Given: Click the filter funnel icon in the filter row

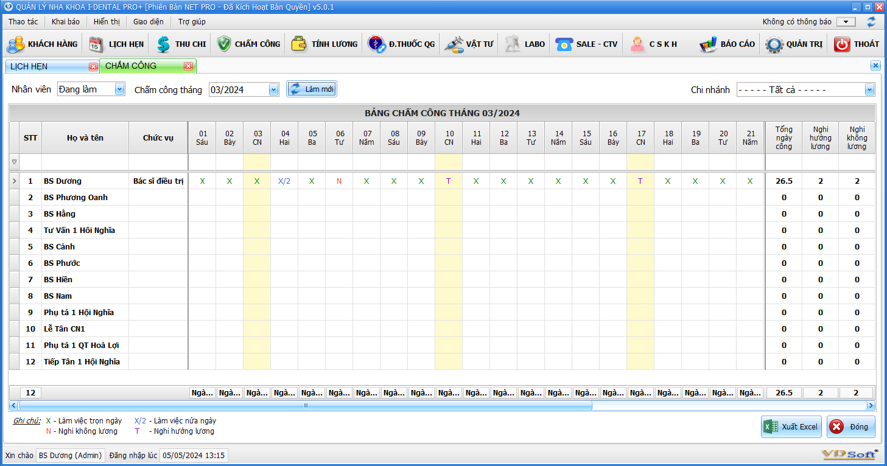Looking at the screenshot, I should 15,162.
